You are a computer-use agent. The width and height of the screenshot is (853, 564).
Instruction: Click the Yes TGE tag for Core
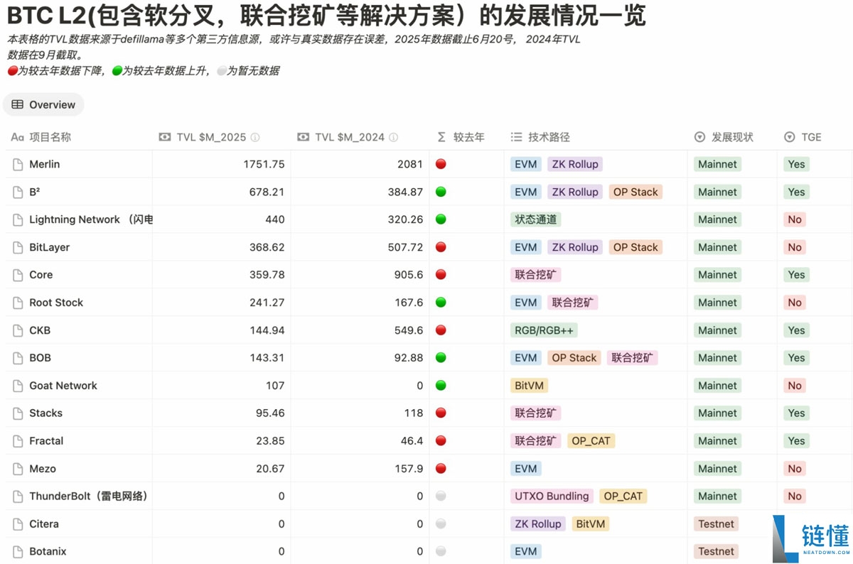(796, 275)
